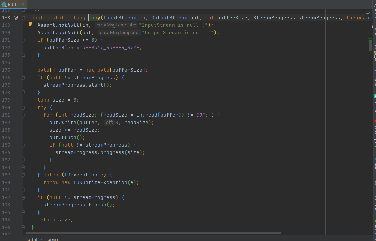
Task: Collapse the streamProgress if block at line 176
Action: (23, 78)
